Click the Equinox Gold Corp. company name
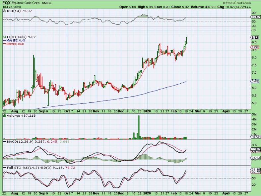The width and height of the screenshot is (261, 196). tap(27, 2)
